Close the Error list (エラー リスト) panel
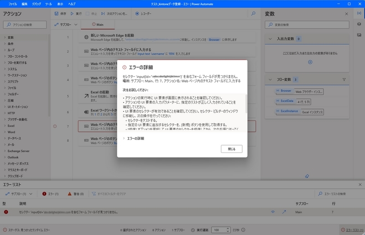The width and height of the screenshot is (365, 235). 360,184
